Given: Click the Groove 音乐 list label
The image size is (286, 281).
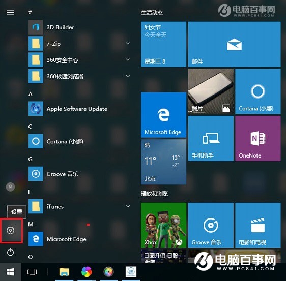Looking at the screenshot, I should click(63, 174).
